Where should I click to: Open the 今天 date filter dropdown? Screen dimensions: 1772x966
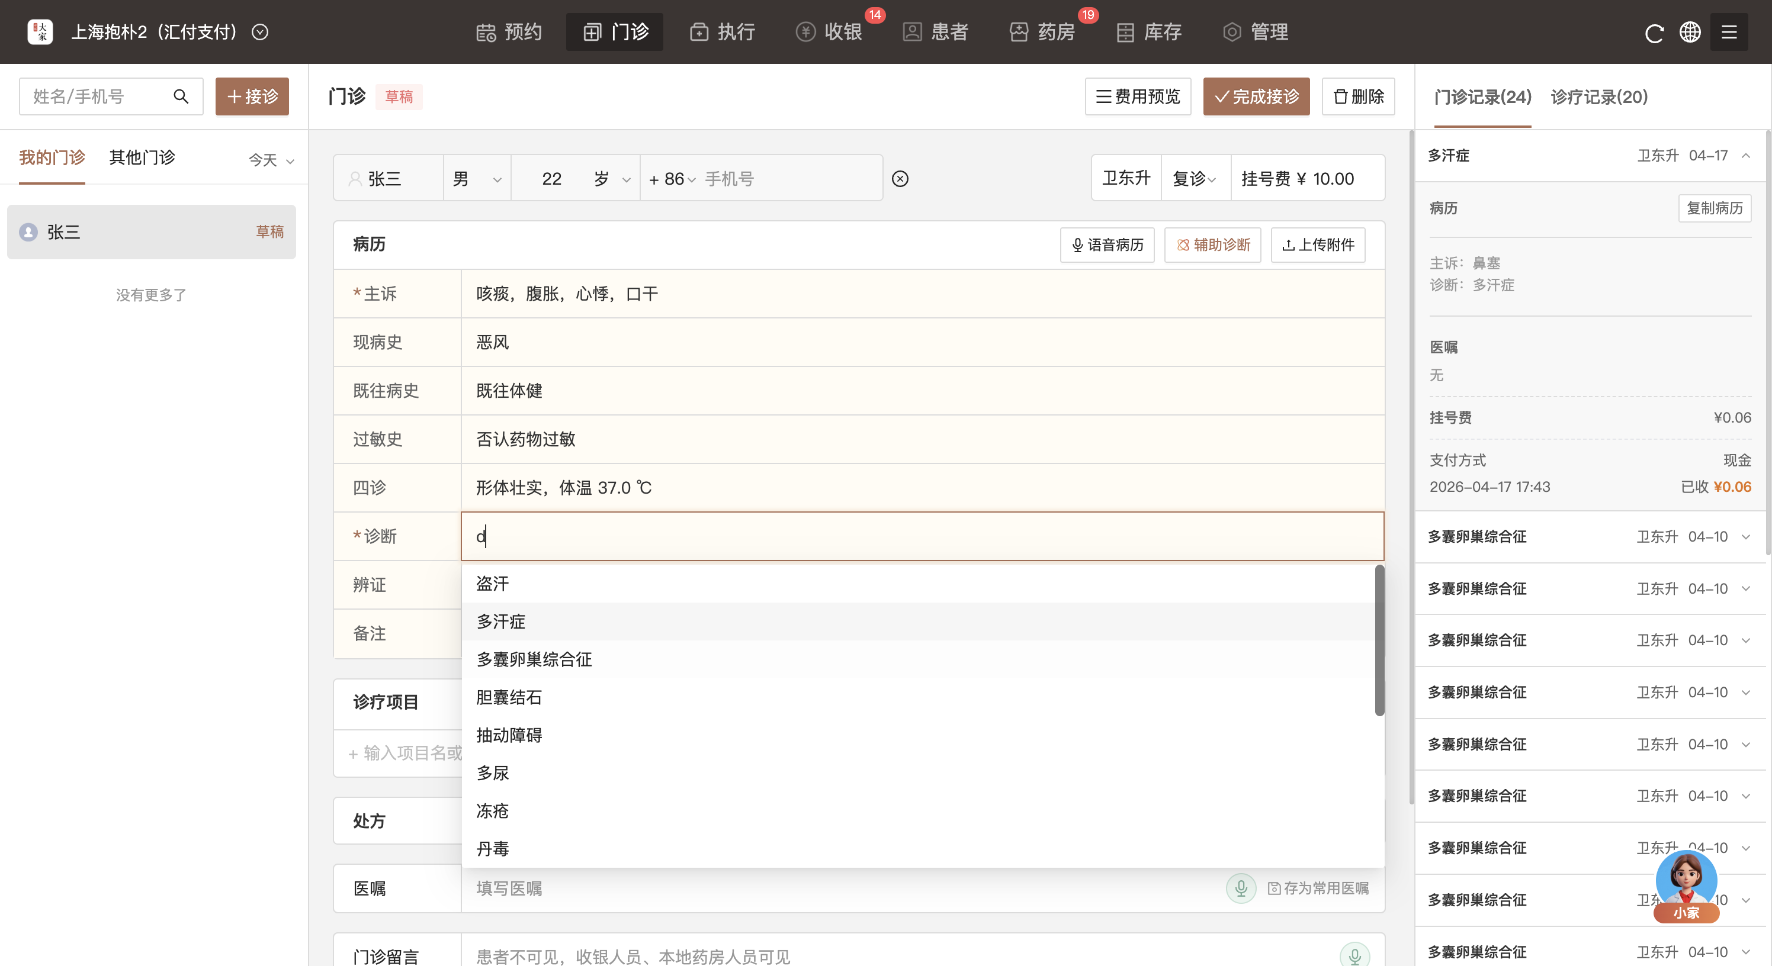[271, 160]
